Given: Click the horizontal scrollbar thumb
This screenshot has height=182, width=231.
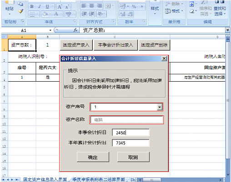Looking at the screenshot, I should (151, 180).
